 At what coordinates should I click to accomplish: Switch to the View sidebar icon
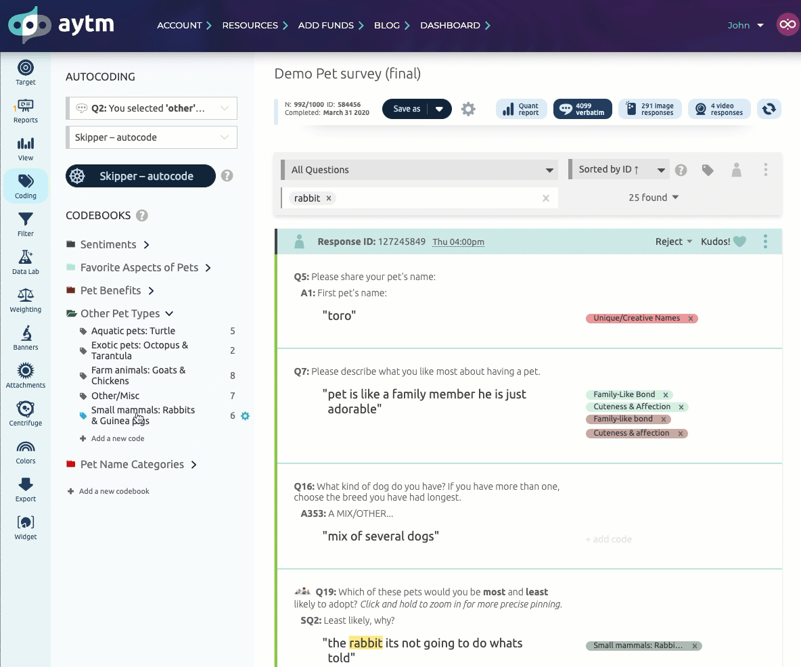click(26, 149)
